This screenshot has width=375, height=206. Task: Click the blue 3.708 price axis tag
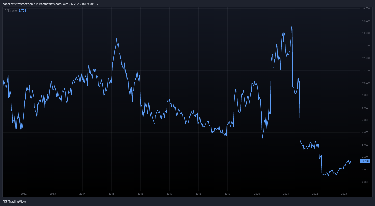365,161
